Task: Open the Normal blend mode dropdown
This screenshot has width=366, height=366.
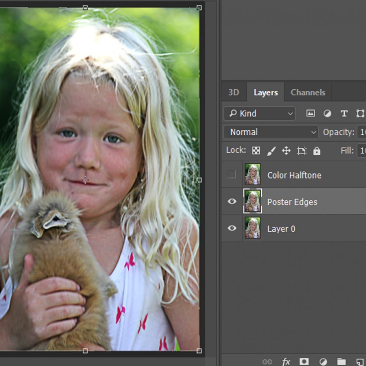Action: (271, 132)
